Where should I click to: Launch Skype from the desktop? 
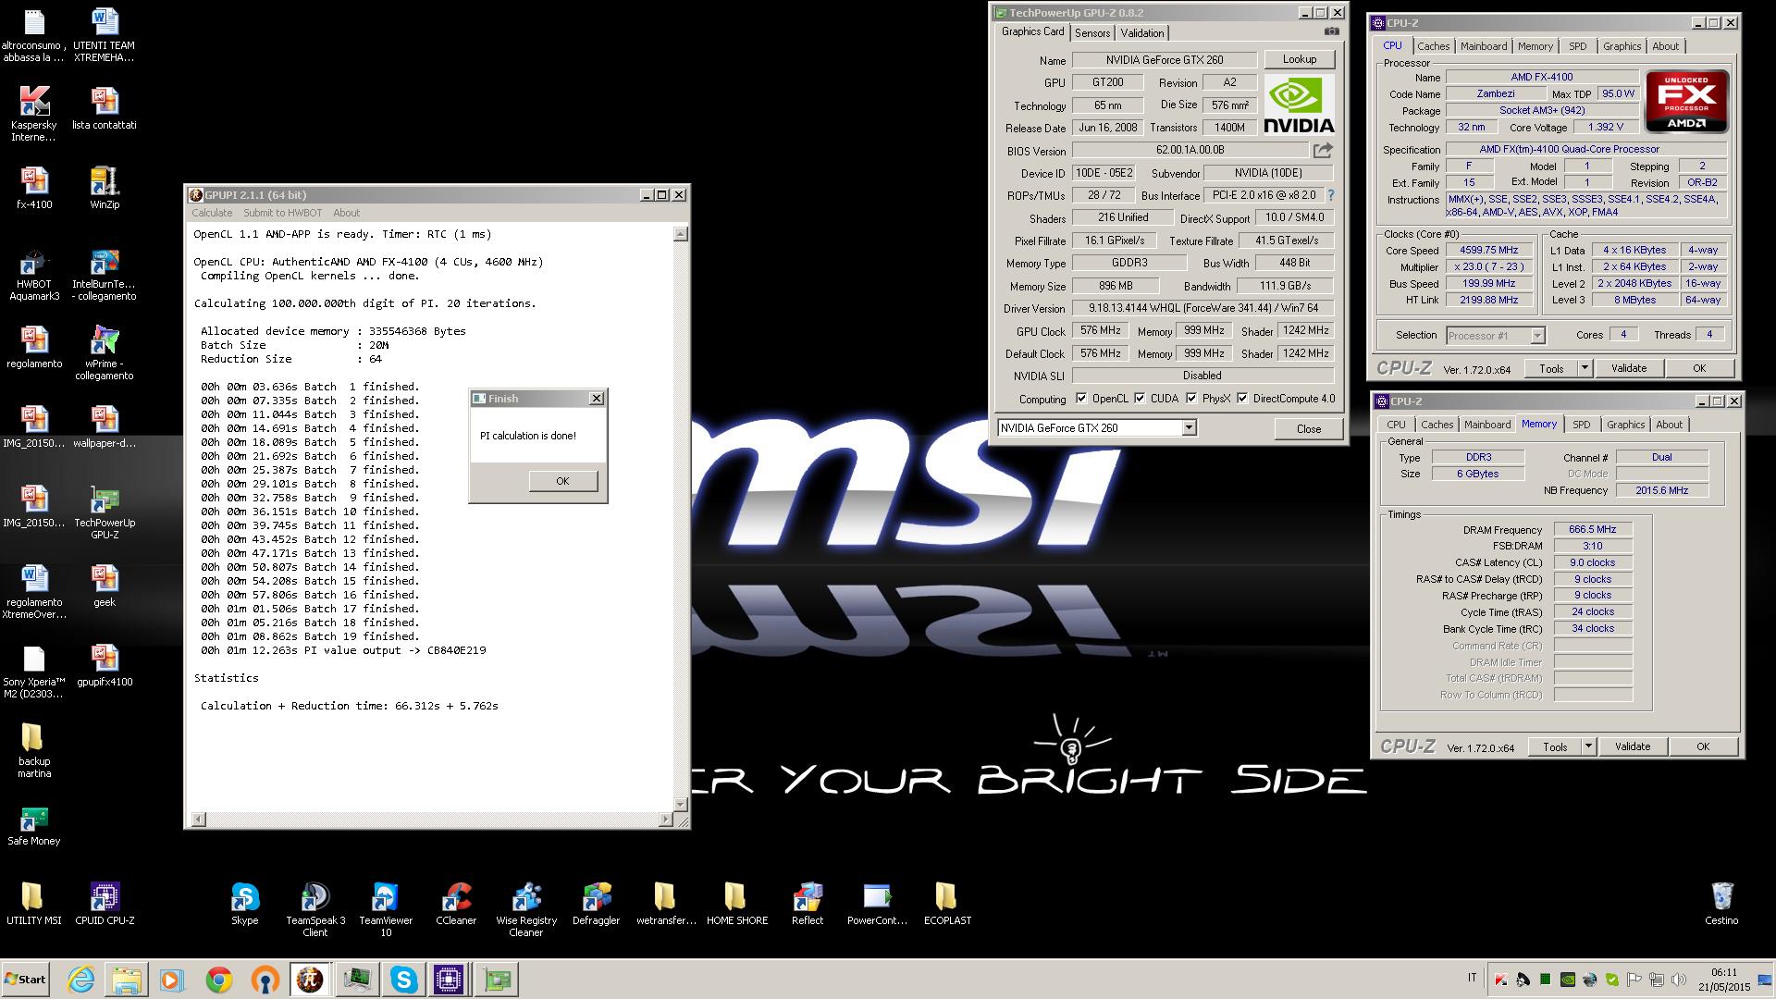coord(245,904)
